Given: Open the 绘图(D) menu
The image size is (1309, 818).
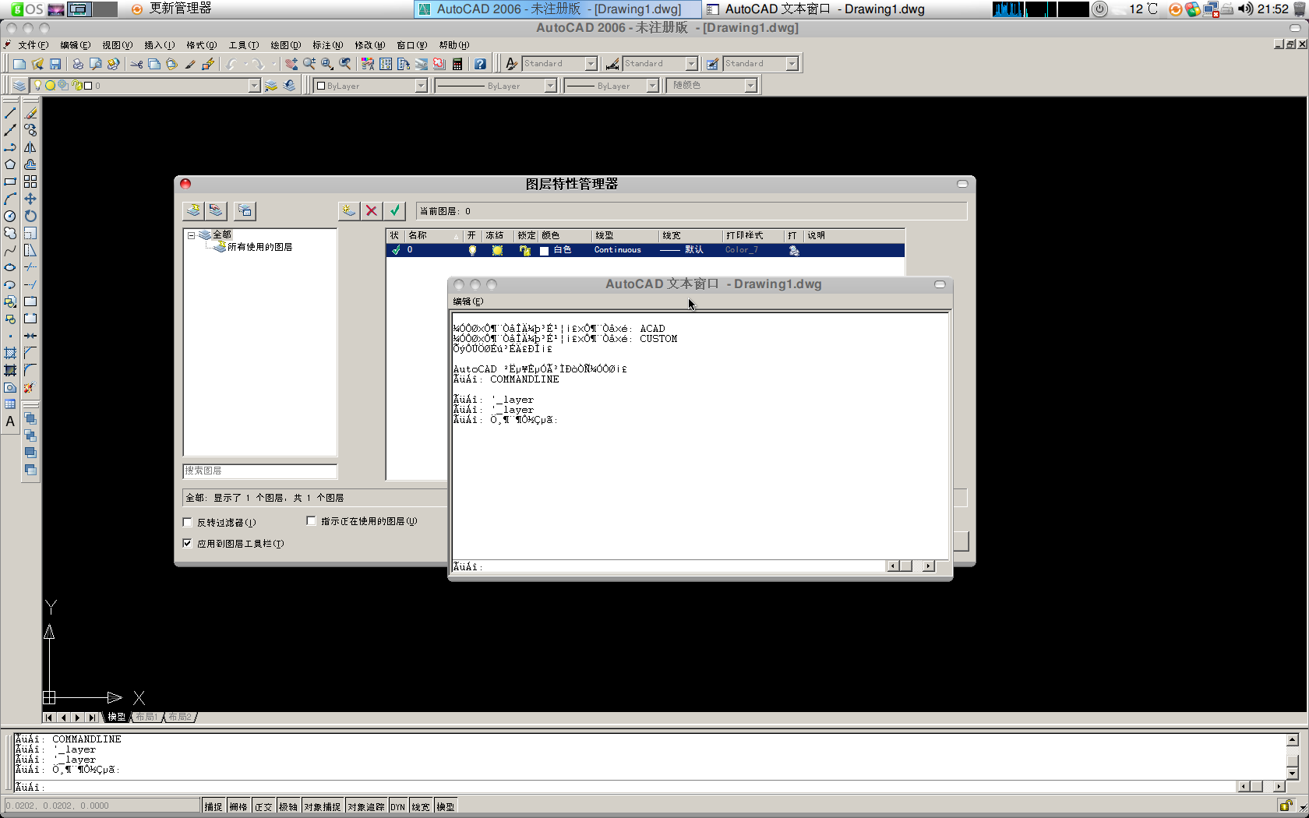Looking at the screenshot, I should (x=285, y=45).
